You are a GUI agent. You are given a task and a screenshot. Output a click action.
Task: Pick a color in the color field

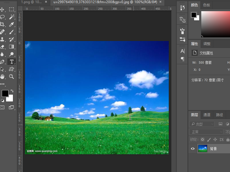(x=215, y=24)
